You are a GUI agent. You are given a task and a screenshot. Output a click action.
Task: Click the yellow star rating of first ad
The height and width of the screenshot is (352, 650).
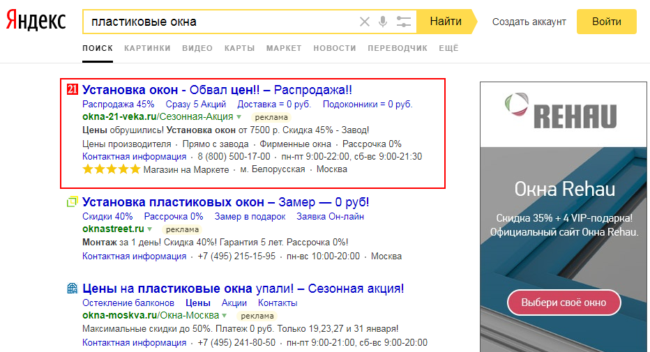(111, 169)
